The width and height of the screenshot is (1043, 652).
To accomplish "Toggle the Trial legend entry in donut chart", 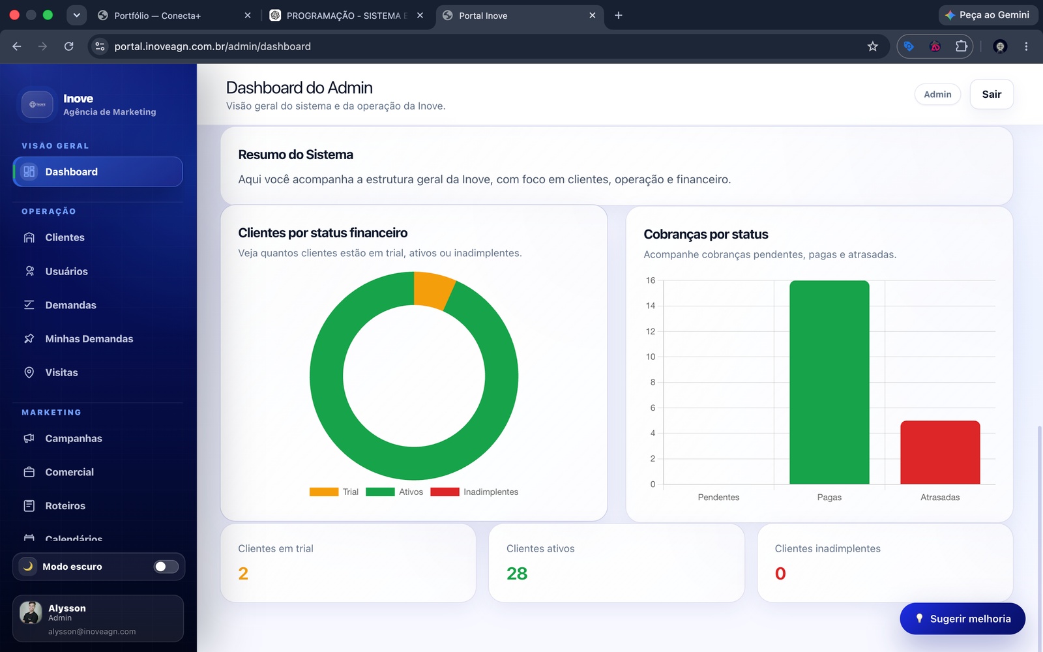I will pyautogui.click(x=334, y=492).
